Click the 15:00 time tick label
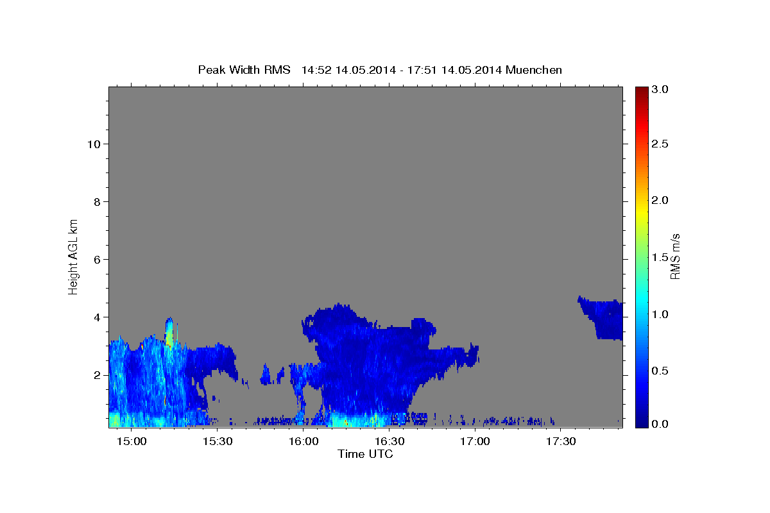770x513 pixels. tap(133, 442)
